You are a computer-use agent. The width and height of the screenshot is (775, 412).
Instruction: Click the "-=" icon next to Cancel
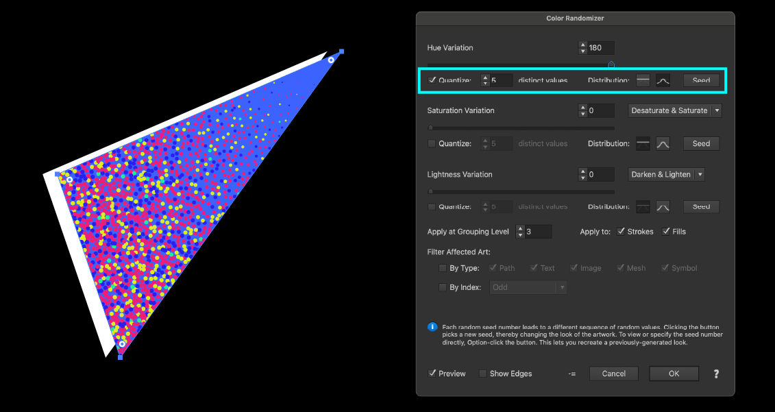[x=572, y=374]
